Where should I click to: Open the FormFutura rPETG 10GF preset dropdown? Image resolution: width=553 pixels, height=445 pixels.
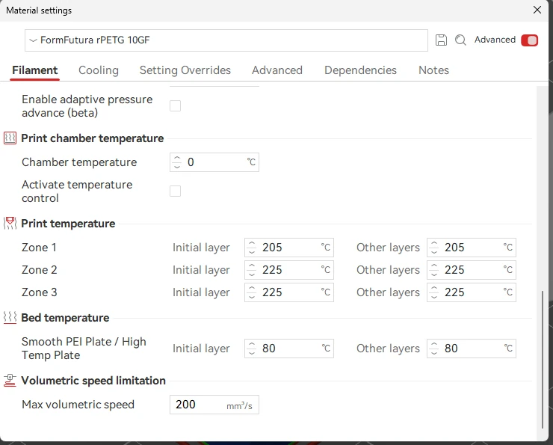(226, 40)
